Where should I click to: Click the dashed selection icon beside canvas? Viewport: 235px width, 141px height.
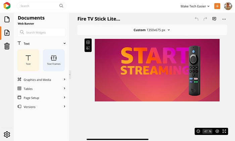tap(88, 48)
